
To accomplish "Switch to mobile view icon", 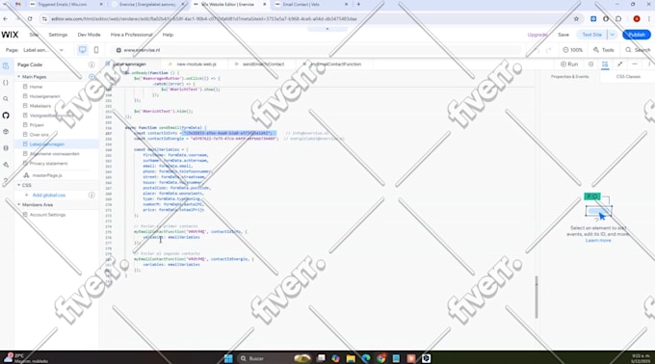I will pyautogui.click(x=96, y=50).
